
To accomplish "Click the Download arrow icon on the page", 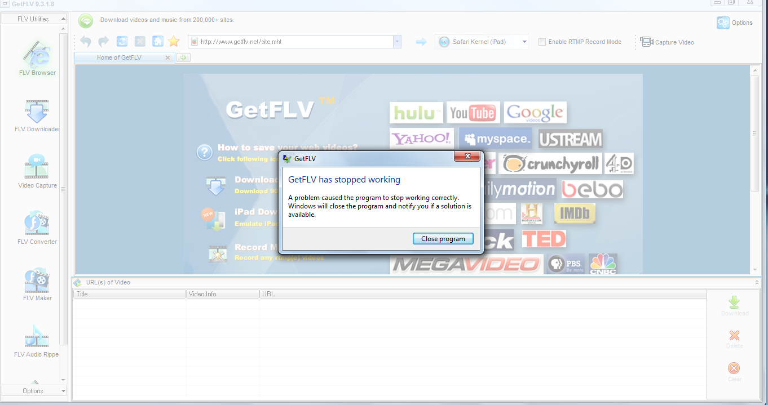I will [x=217, y=185].
